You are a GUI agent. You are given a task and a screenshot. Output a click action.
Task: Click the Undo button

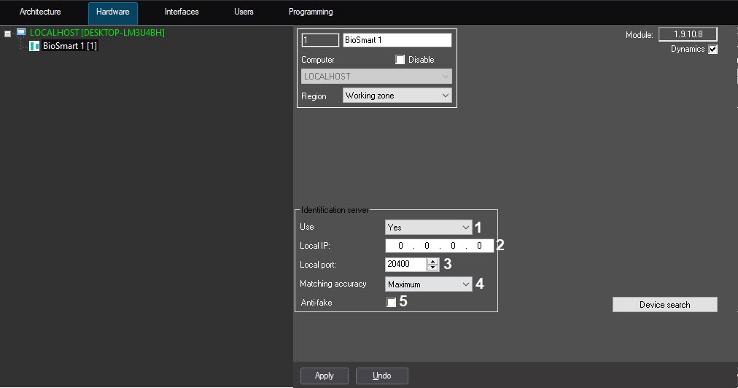coord(381,376)
